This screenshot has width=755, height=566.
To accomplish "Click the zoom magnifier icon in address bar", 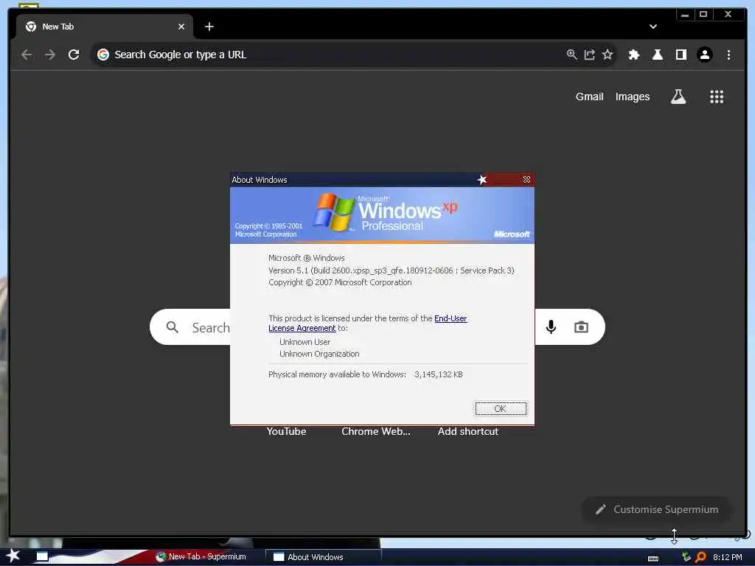I will (571, 55).
